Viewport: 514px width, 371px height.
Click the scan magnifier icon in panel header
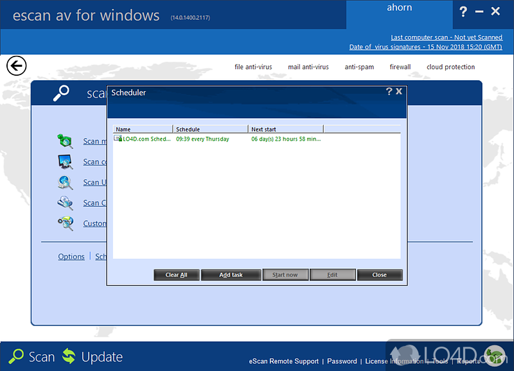(x=61, y=93)
